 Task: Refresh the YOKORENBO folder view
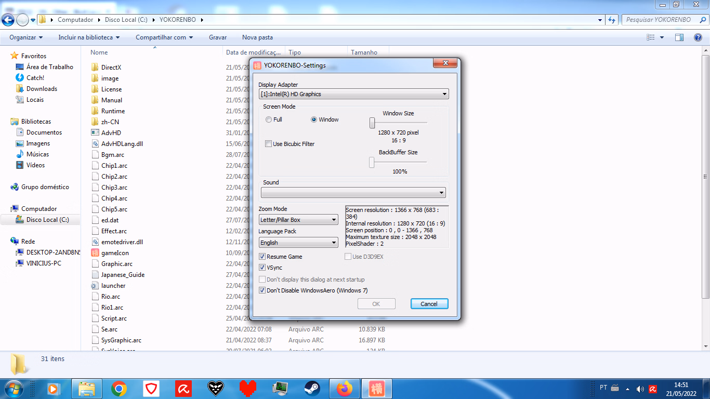[x=612, y=20]
